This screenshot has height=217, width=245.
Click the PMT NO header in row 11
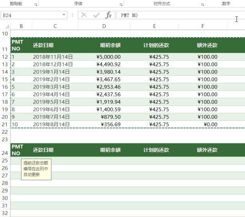click(21, 45)
